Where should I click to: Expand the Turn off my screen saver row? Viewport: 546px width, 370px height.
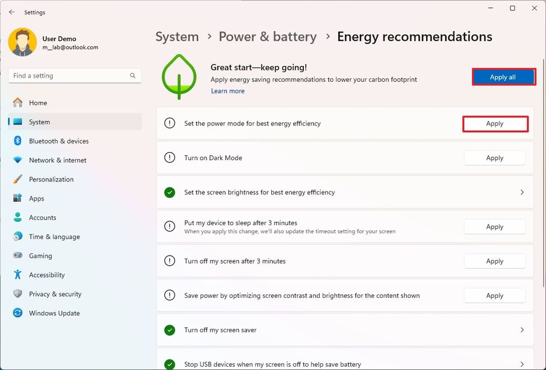[x=521, y=330]
